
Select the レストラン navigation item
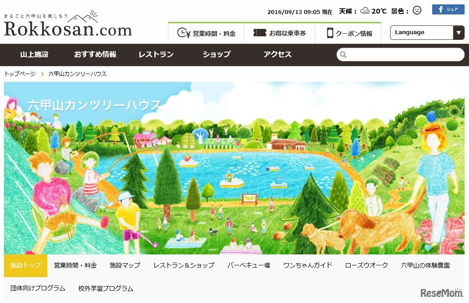click(x=156, y=54)
